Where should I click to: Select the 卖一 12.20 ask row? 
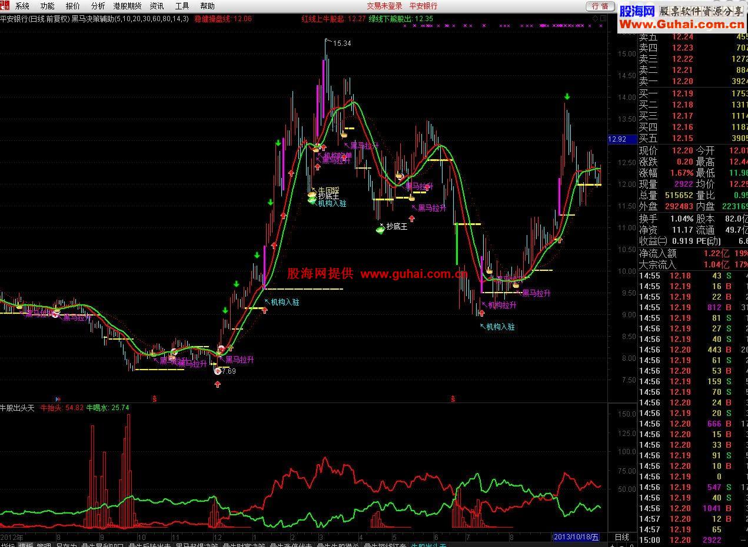pyautogui.click(x=693, y=82)
